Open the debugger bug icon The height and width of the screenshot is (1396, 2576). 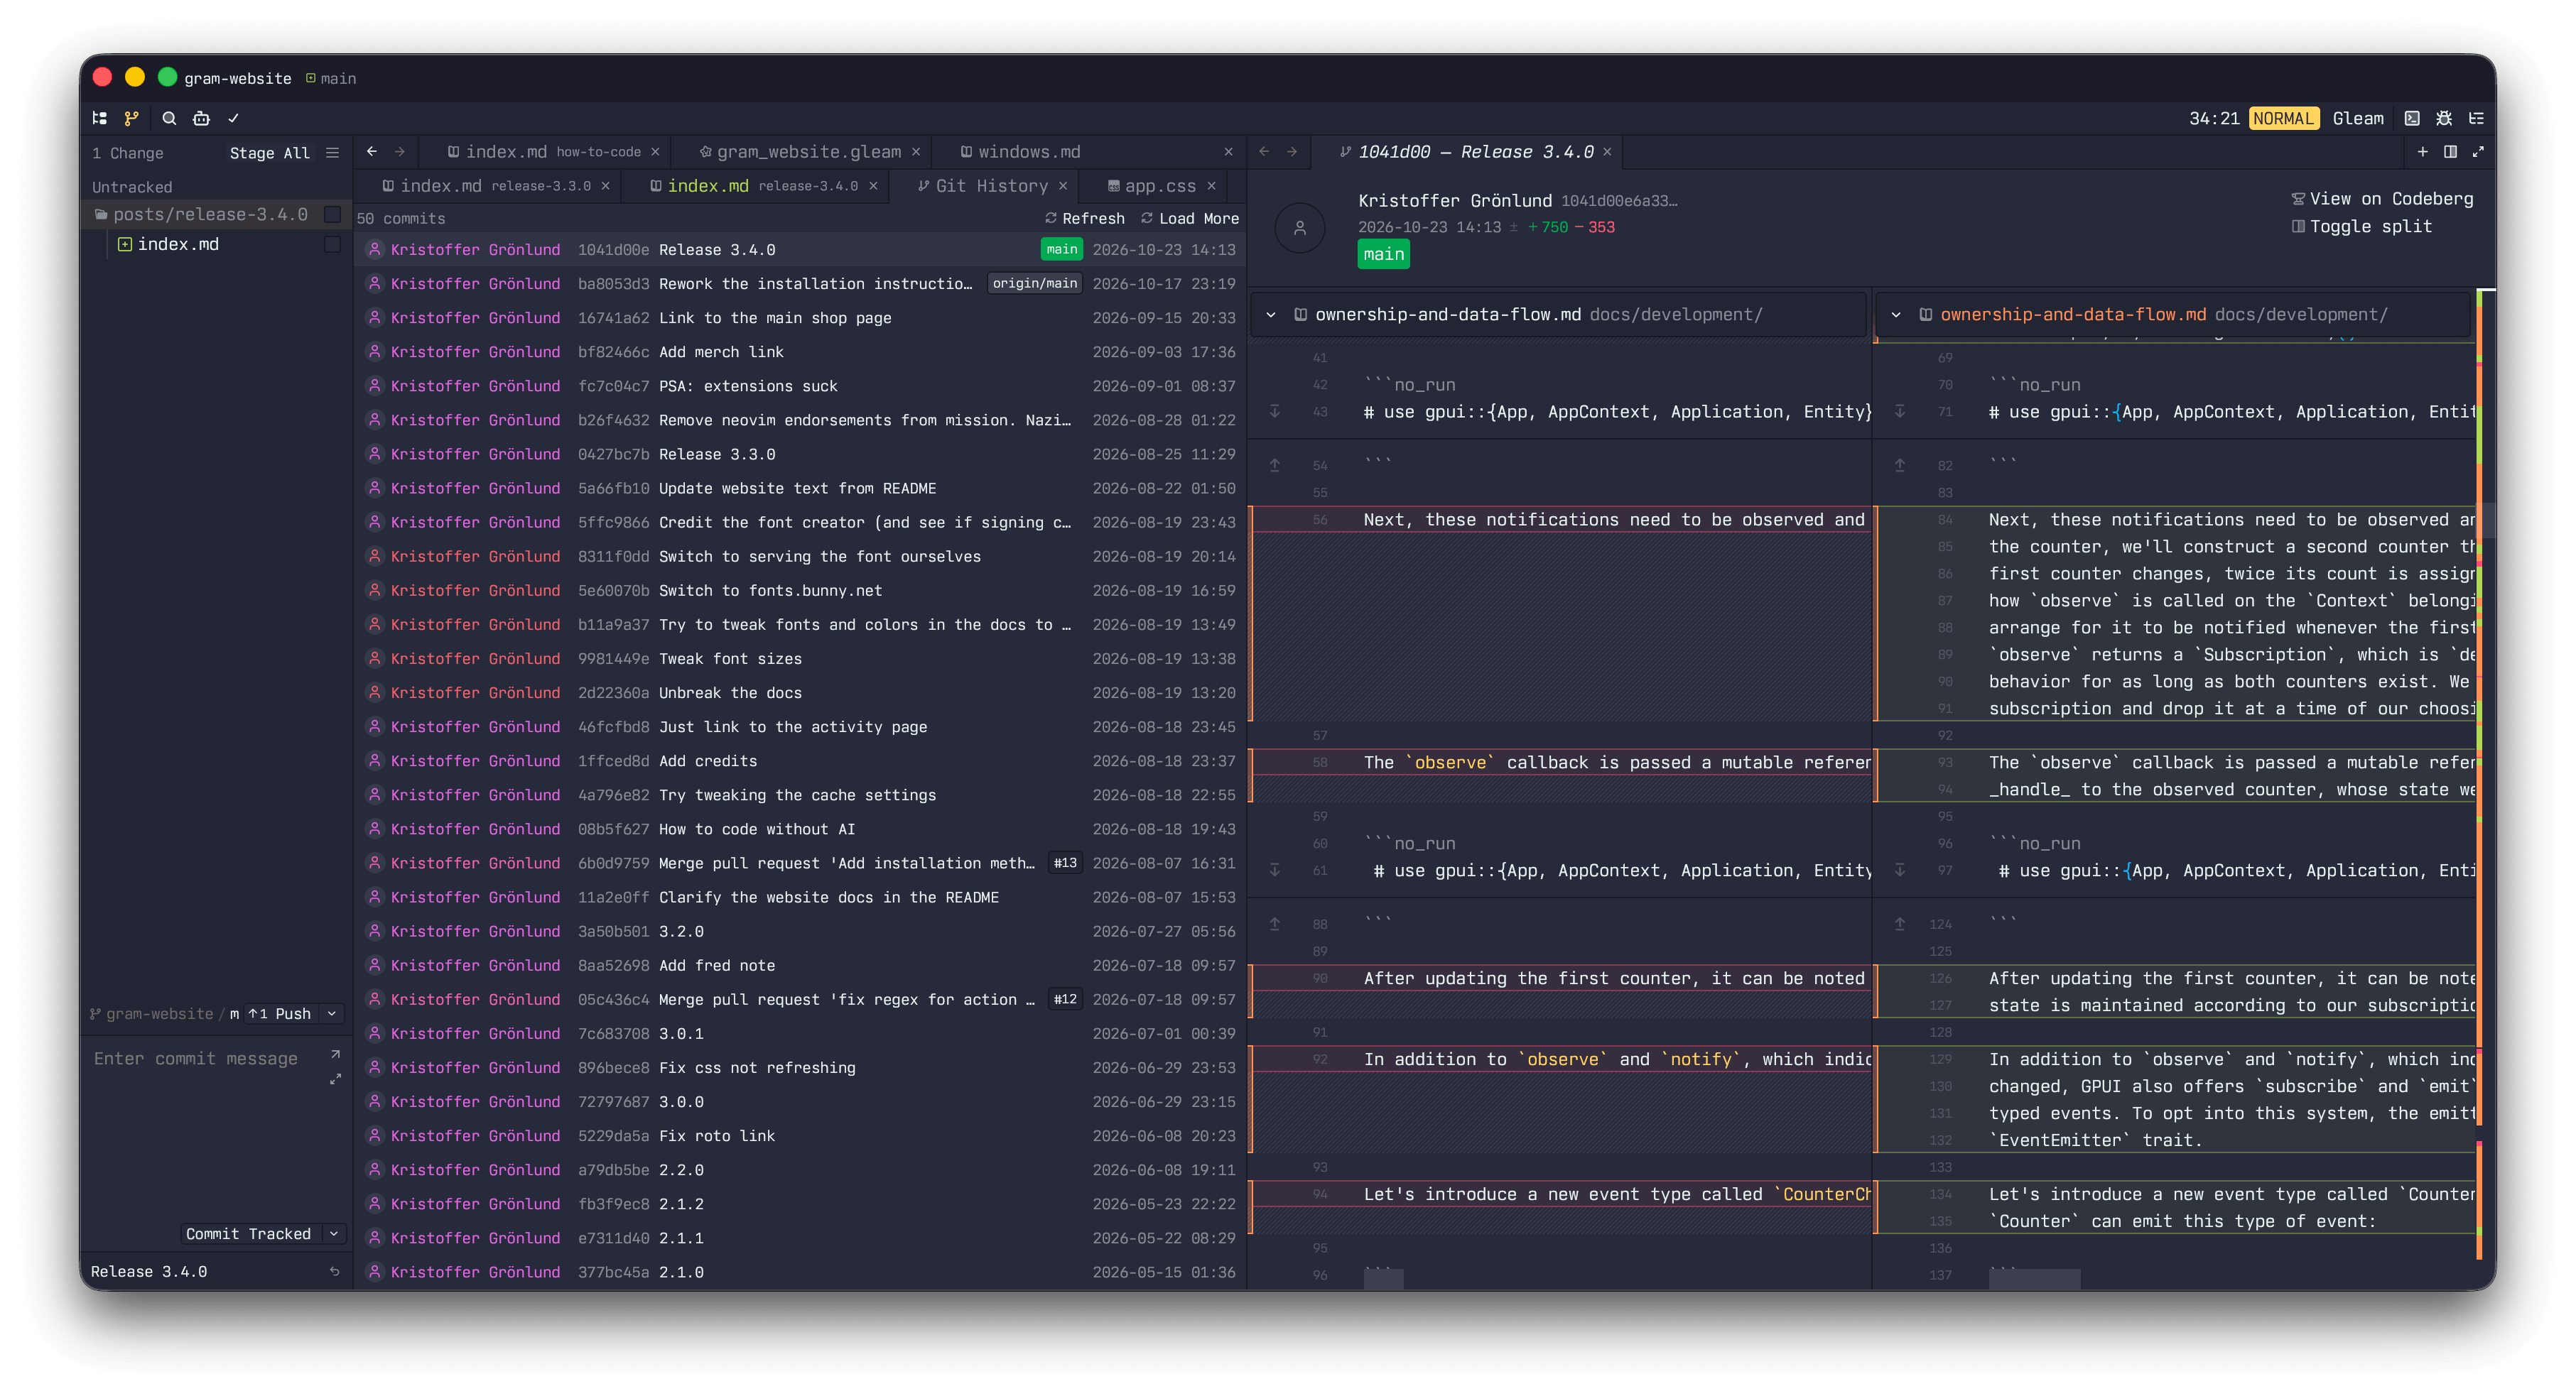[2444, 118]
